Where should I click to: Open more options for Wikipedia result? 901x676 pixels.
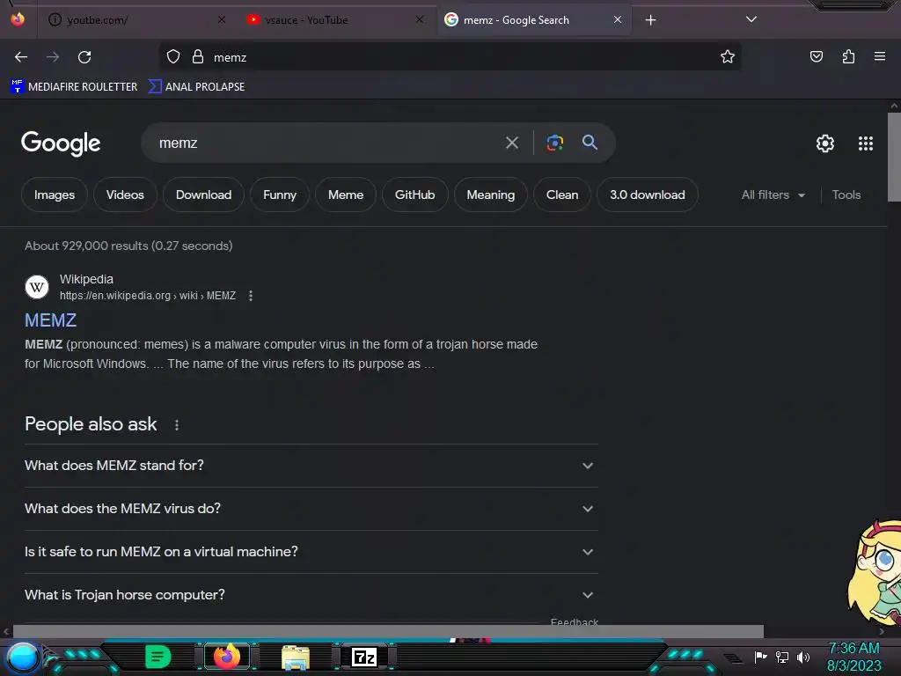pos(251,296)
